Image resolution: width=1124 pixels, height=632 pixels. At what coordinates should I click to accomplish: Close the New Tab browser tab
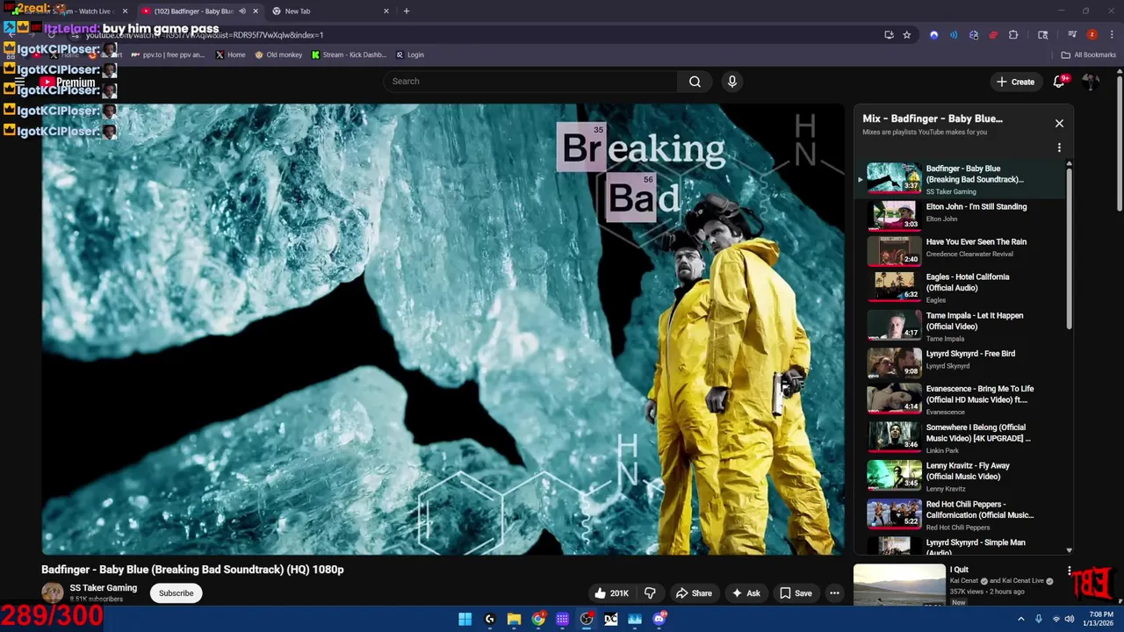(x=386, y=11)
